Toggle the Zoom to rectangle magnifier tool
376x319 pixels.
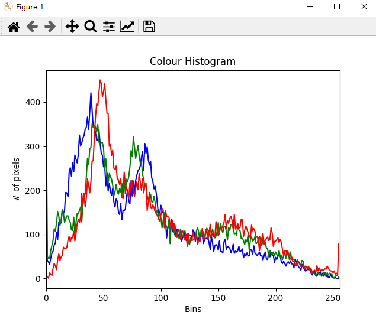click(90, 27)
